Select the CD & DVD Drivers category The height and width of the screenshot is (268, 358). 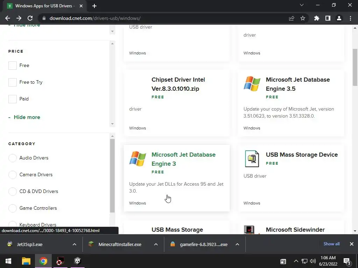click(x=13, y=192)
